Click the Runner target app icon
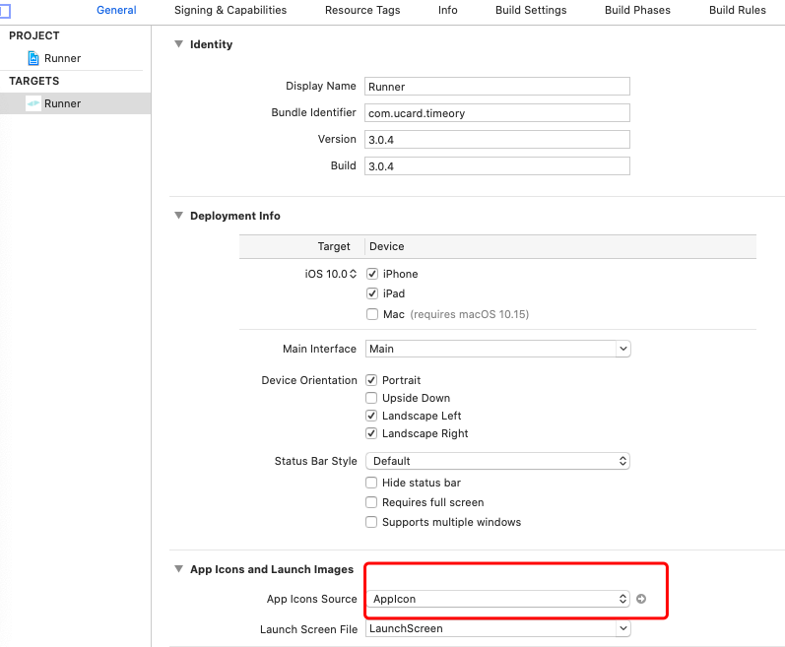The height and width of the screenshot is (647, 785). point(33,103)
